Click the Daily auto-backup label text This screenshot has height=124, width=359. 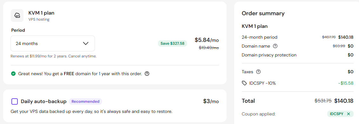coord(43,101)
